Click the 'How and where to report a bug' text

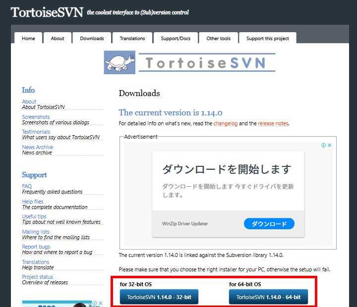[x=57, y=252]
